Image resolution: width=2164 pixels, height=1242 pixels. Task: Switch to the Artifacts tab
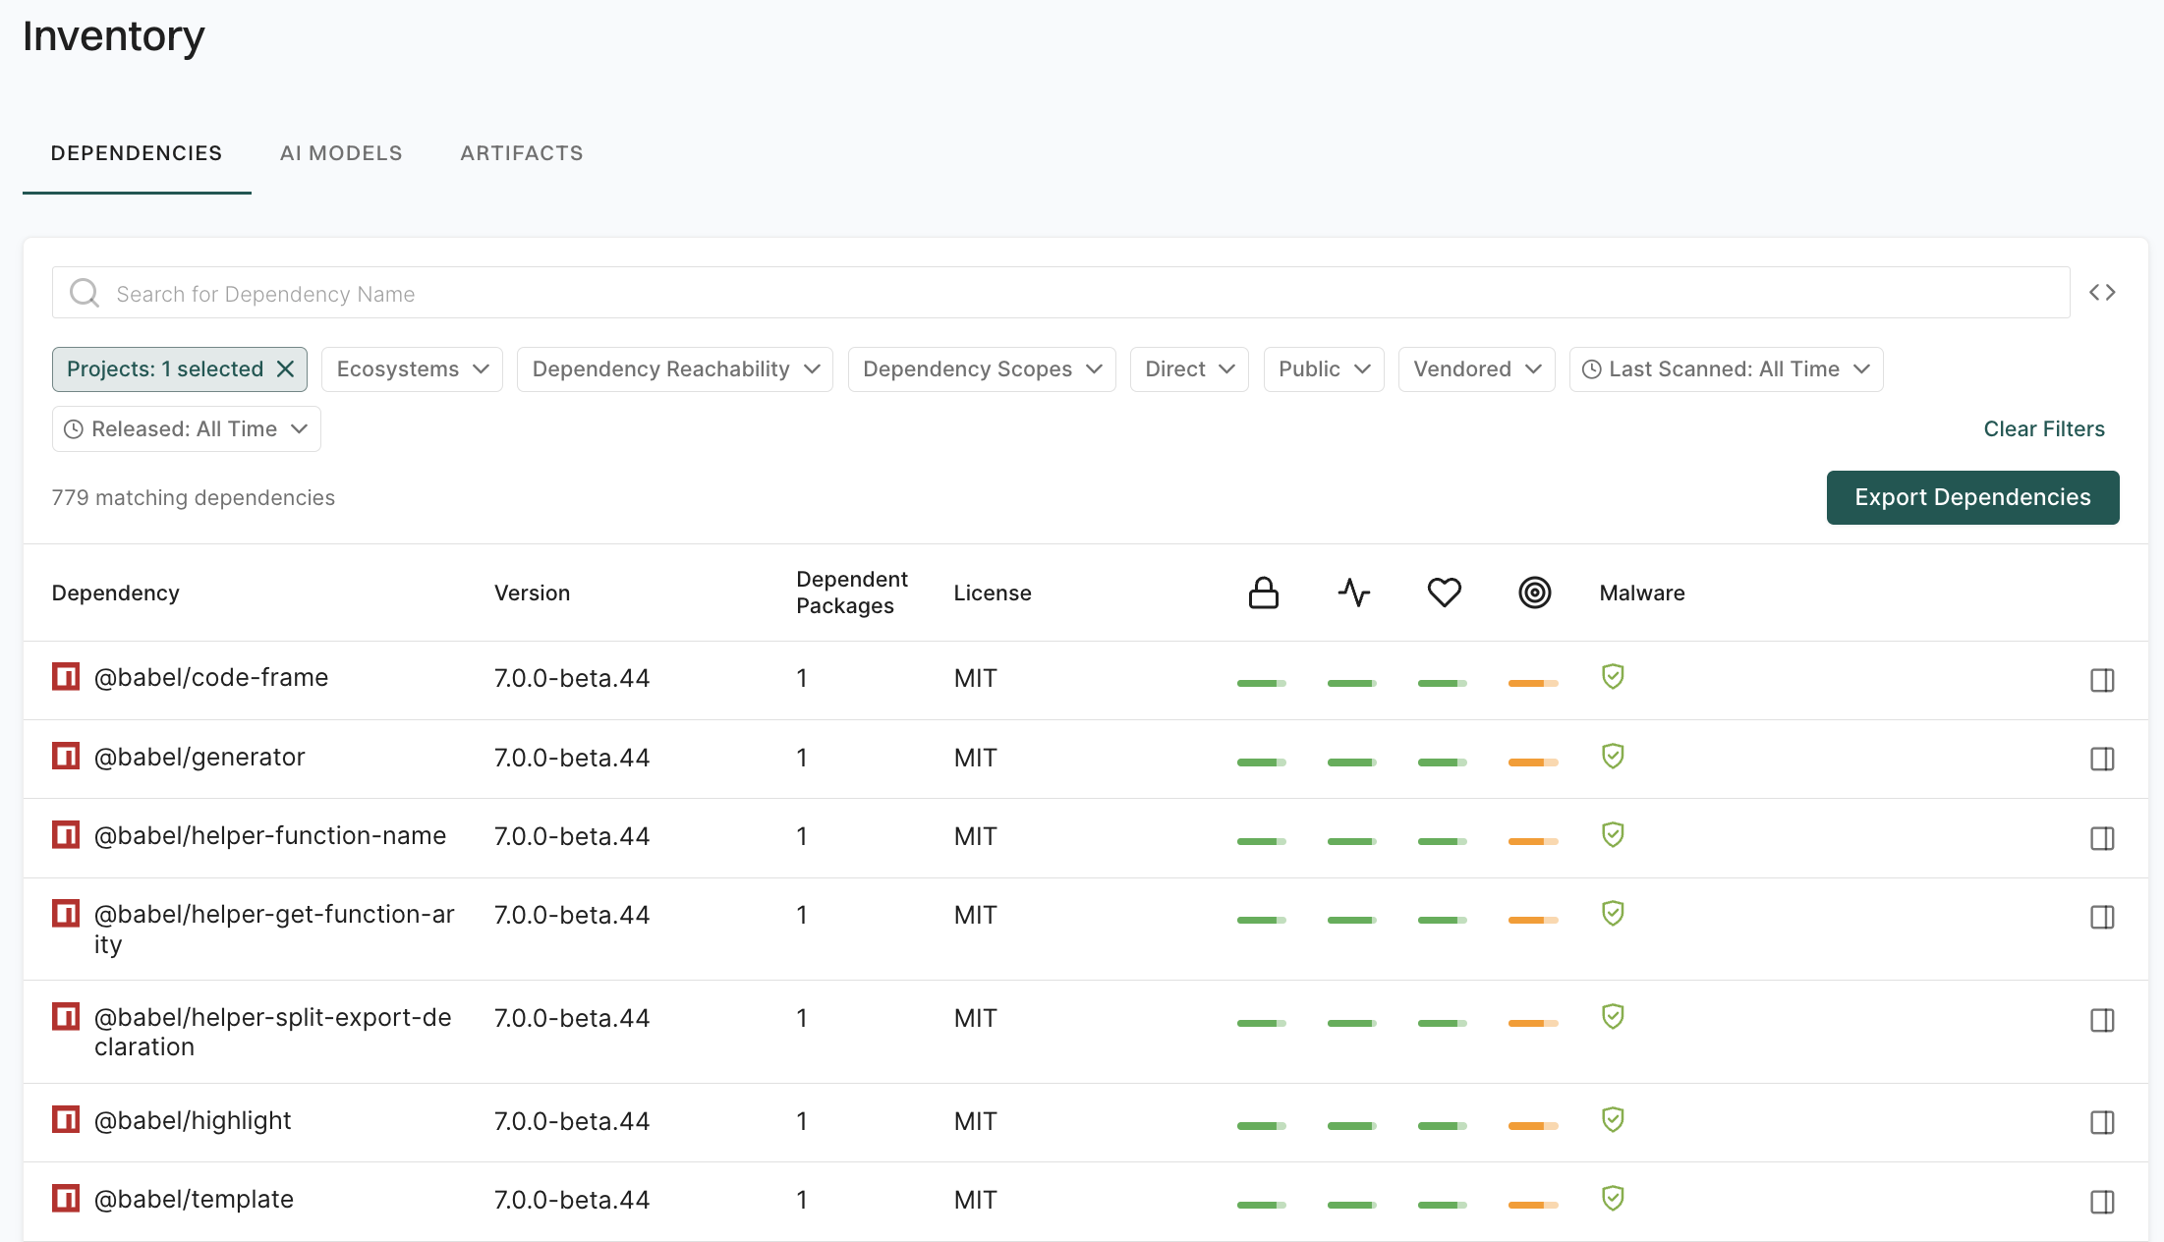tap(522, 153)
